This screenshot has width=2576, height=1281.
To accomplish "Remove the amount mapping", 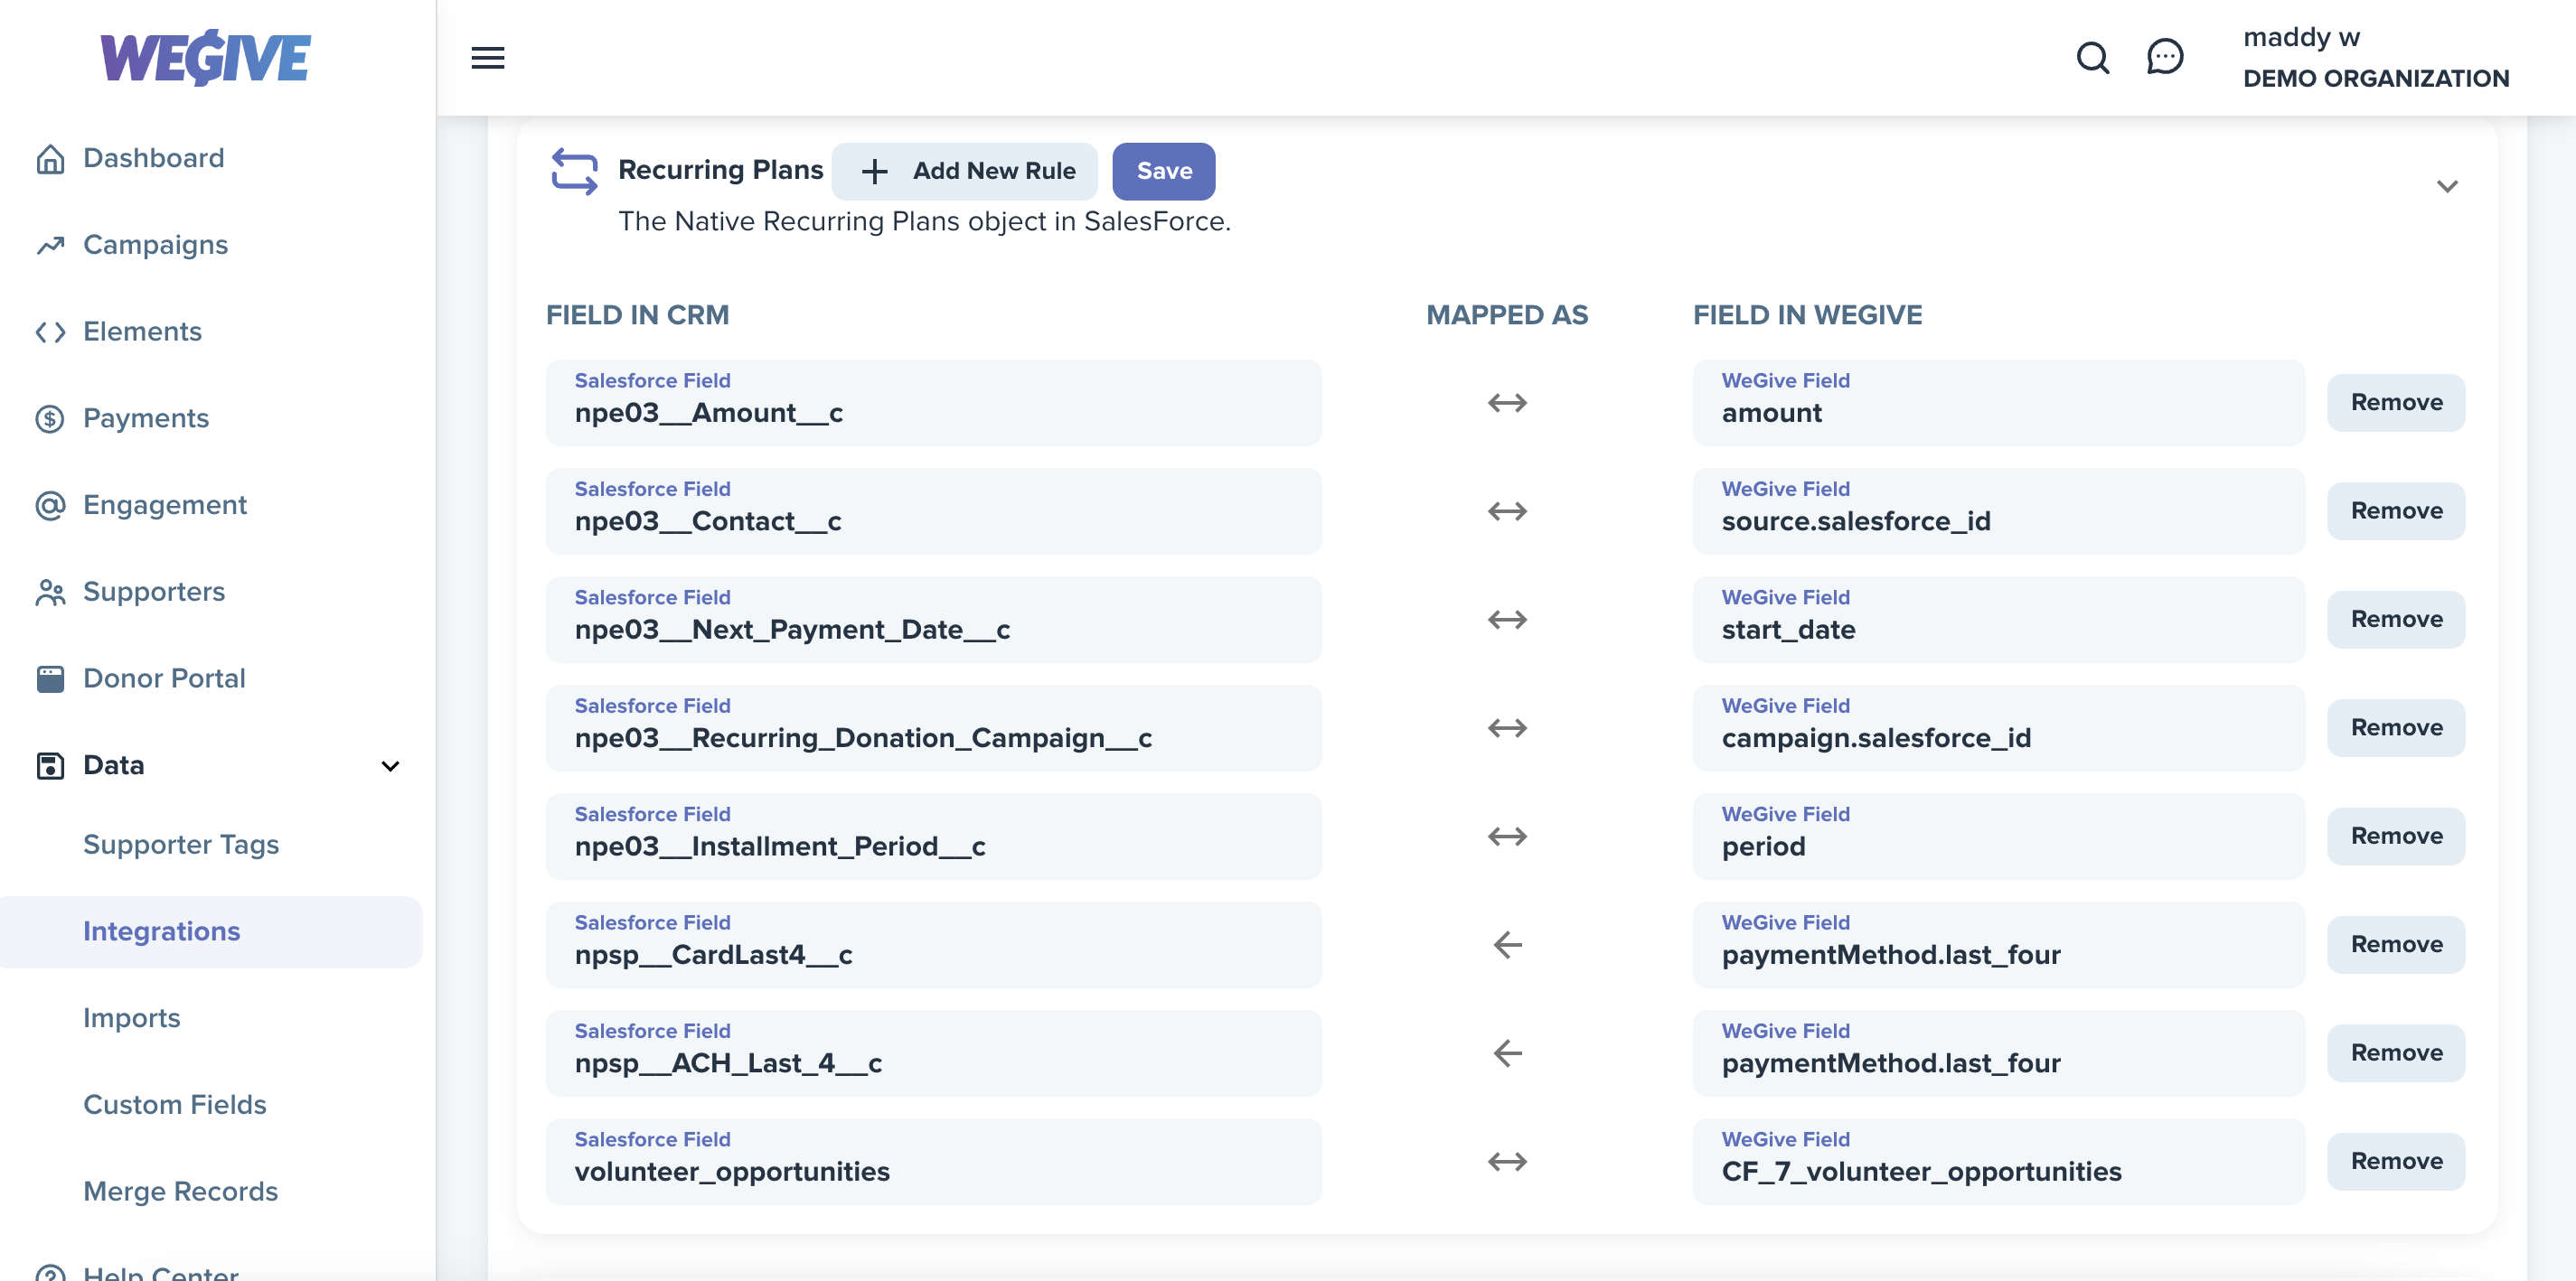I will click(x=2396, y=403).
